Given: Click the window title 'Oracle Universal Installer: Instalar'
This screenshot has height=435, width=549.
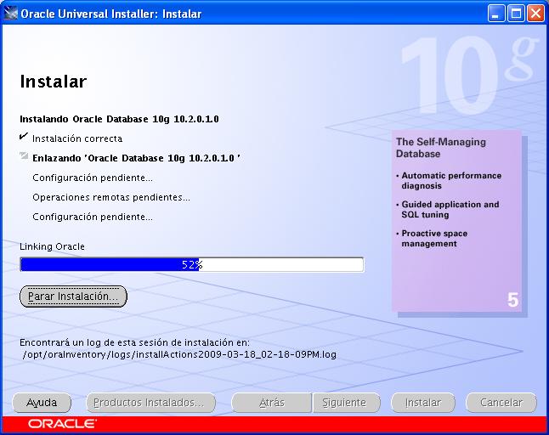Looking at the screenshot, I should (111, 14).
